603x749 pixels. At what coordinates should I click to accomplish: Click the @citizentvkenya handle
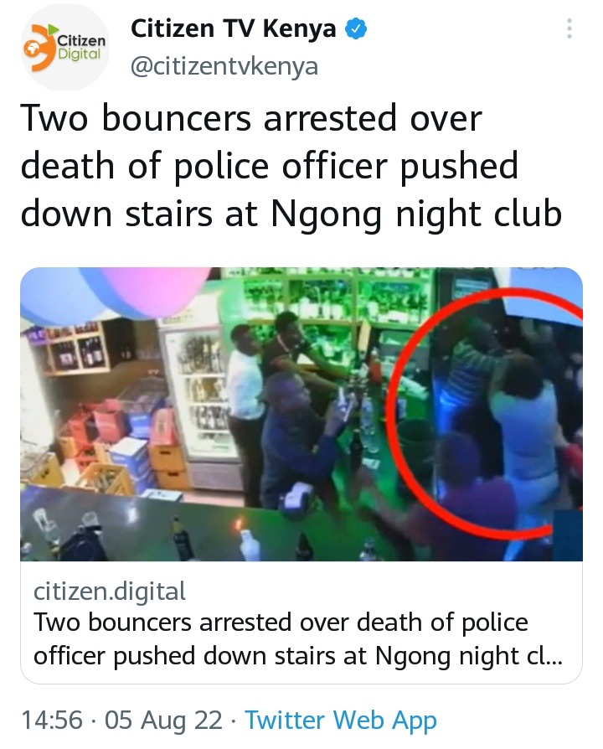(224, 66)
